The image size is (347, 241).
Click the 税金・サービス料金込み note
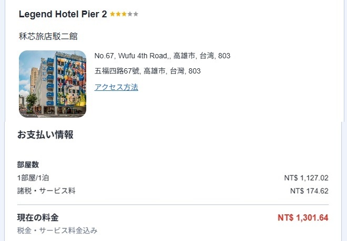[x=57, y=230]
